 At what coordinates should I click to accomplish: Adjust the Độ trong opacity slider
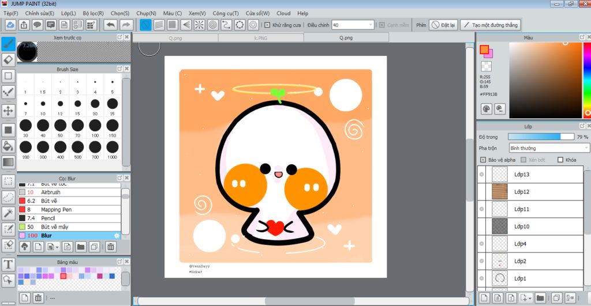[x=541, y=137]
